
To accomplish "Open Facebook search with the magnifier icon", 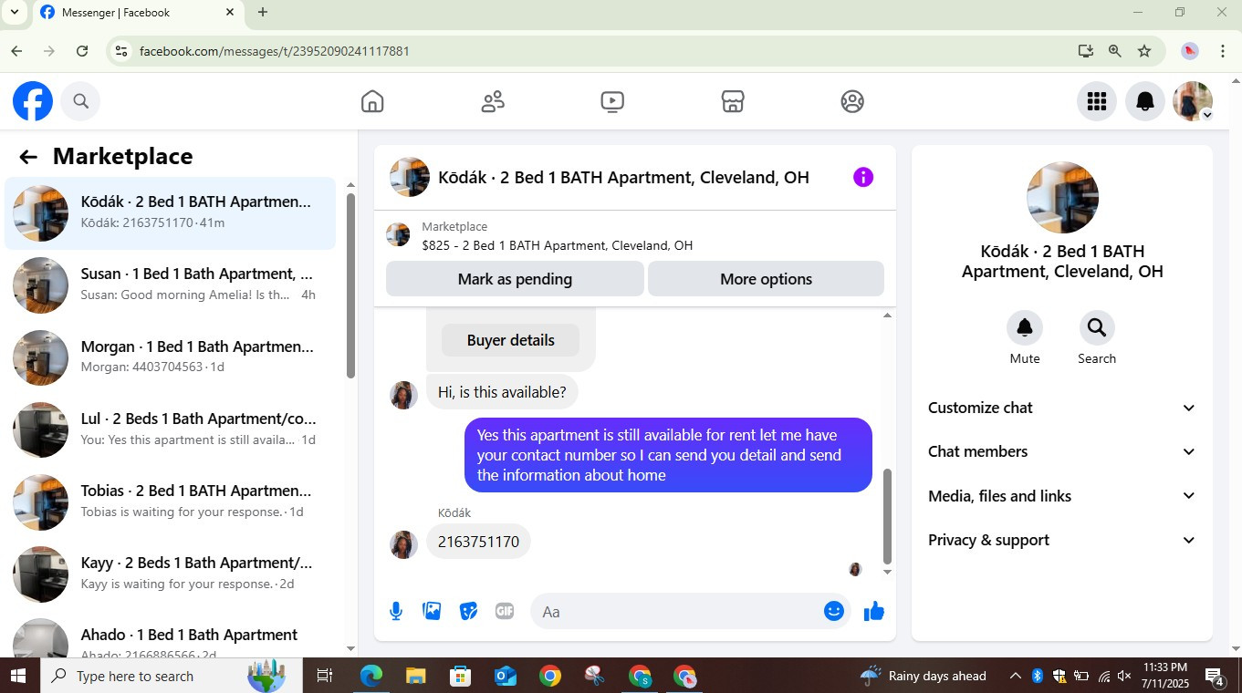I will [x=80, y=101].
